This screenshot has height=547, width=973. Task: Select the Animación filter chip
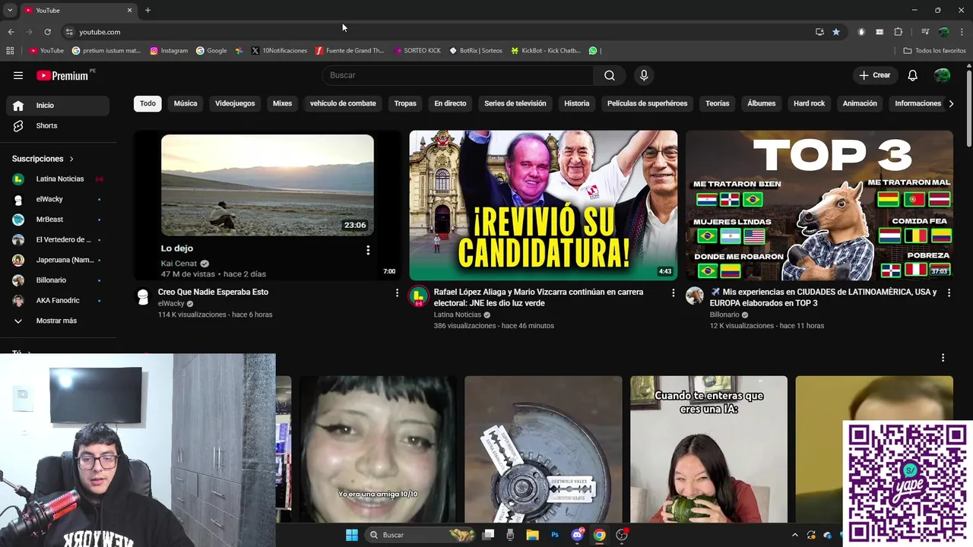pyautogui.click(x=860, y=103)
